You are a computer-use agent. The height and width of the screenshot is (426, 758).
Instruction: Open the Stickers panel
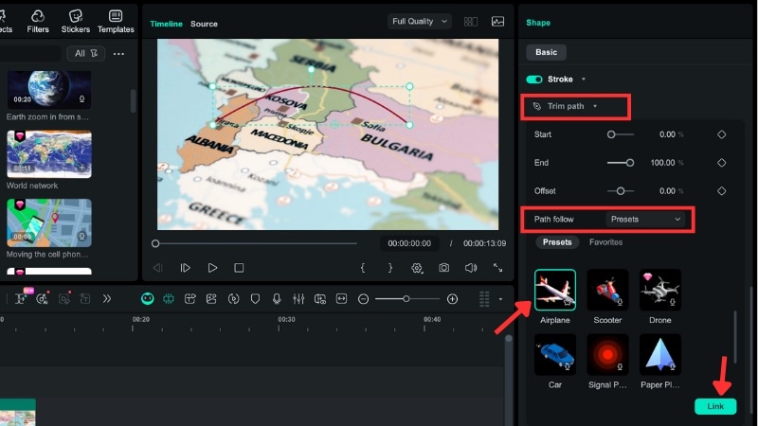tap(76, 22)
